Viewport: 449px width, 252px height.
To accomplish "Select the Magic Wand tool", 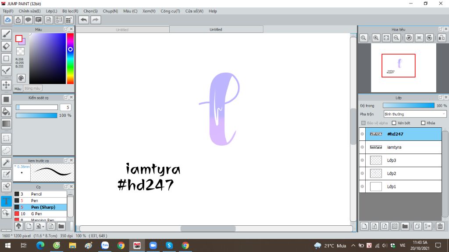I will click(6, 162).
